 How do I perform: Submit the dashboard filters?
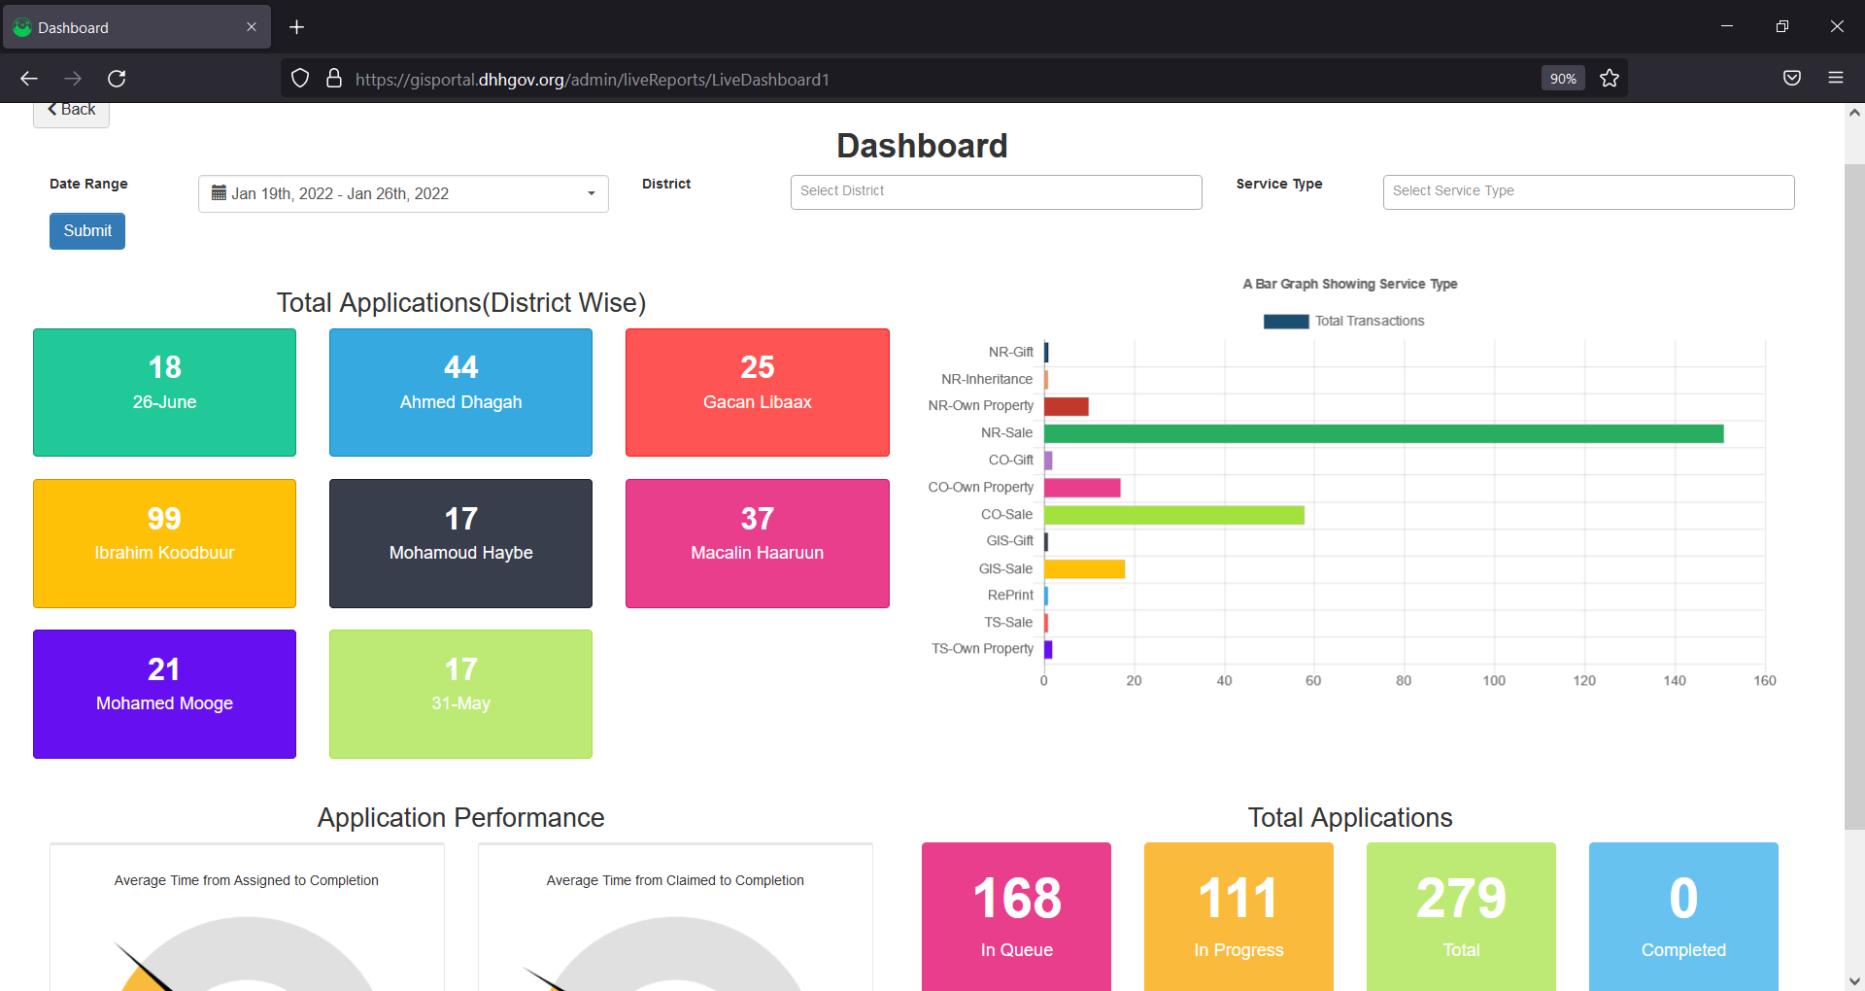coord(87,231)
